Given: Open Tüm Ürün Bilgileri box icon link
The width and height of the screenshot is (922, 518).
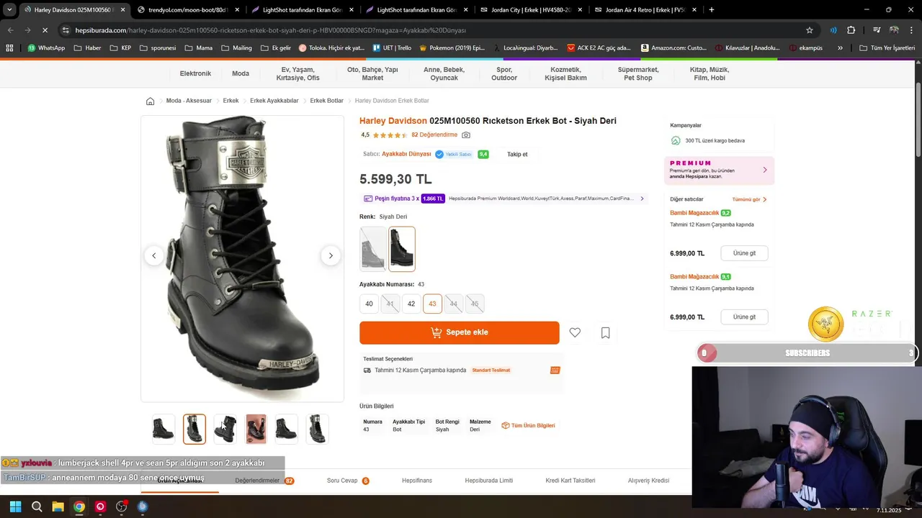Looking at the screenshot, I should coord(528,425).
